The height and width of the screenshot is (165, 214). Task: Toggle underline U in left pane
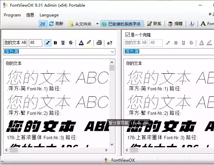63,43
